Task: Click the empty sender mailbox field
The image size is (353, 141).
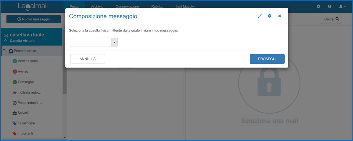Action: click(x=90, y=42)
